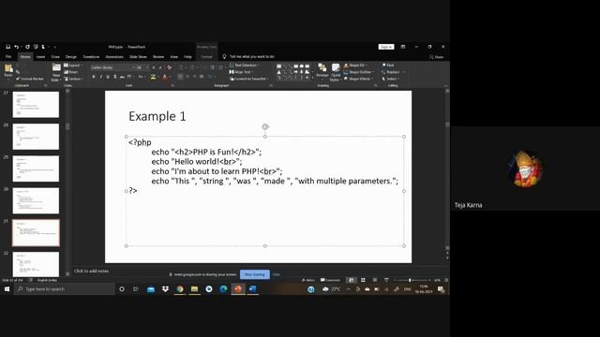Apply italic formatting
Viewport: 600px width, 337px height.
(100, 77)
